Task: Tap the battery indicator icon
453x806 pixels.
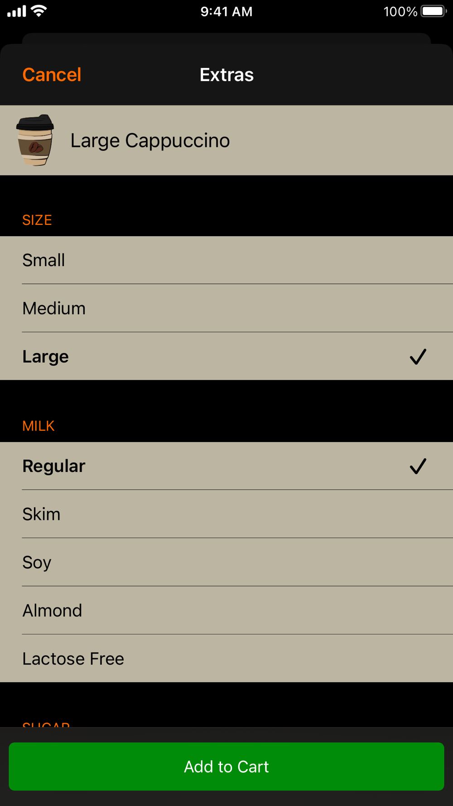Action: [433, 11]
